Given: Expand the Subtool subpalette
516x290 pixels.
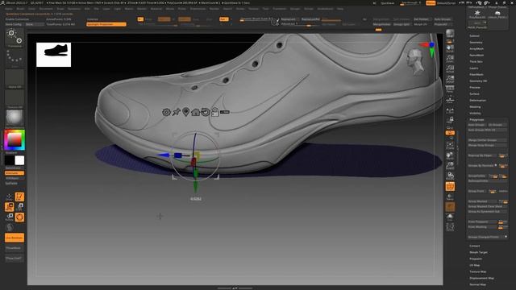Looking at the screenshot, I should coord(474,35).
